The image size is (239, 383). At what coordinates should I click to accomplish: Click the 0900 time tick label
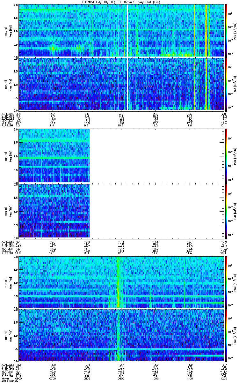tap(121, 379)
